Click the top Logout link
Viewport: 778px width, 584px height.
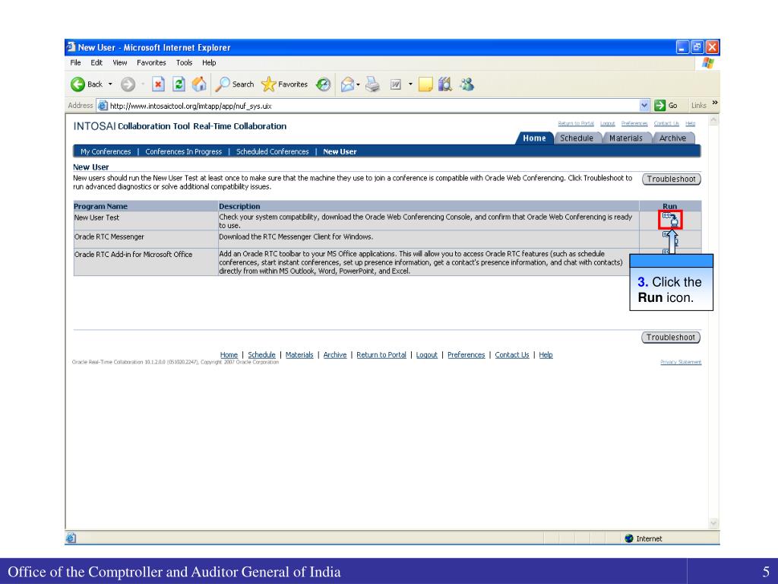[608, 123]
